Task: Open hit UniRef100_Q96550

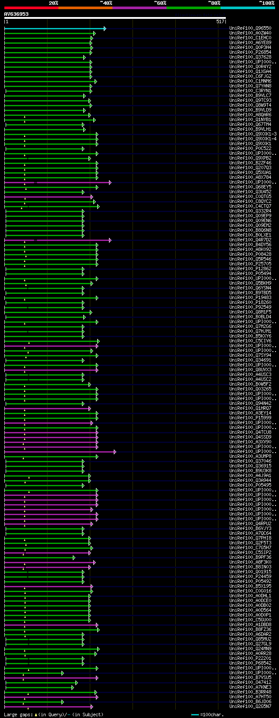Action: tap(250, 28)
